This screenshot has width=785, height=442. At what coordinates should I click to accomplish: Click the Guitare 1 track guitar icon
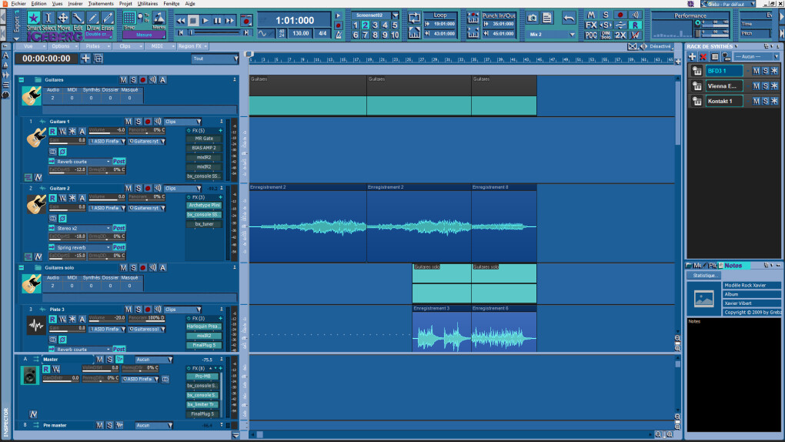coord(36,137)
